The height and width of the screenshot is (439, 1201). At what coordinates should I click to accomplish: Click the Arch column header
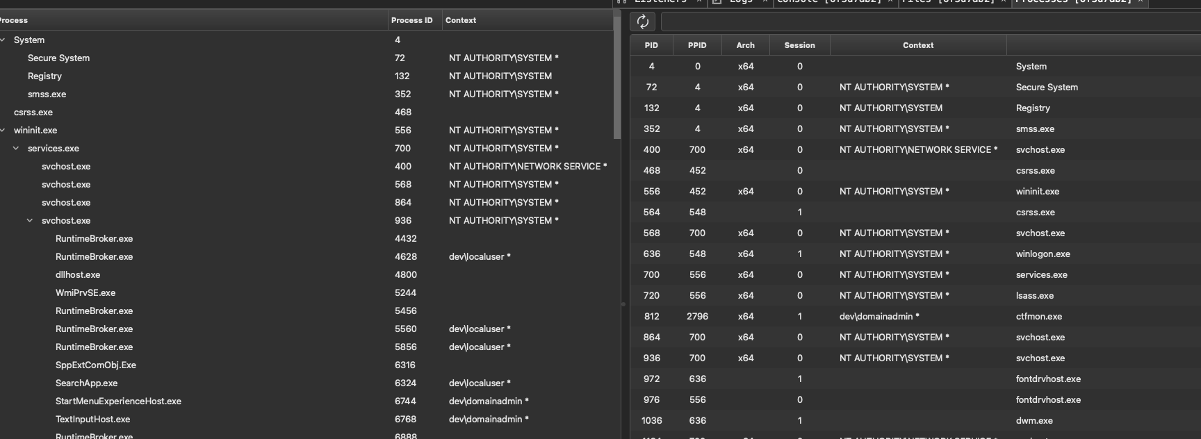(746, 45)
